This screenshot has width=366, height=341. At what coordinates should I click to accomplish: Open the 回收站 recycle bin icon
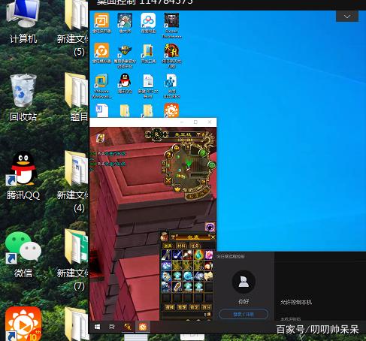click(23, 98)
